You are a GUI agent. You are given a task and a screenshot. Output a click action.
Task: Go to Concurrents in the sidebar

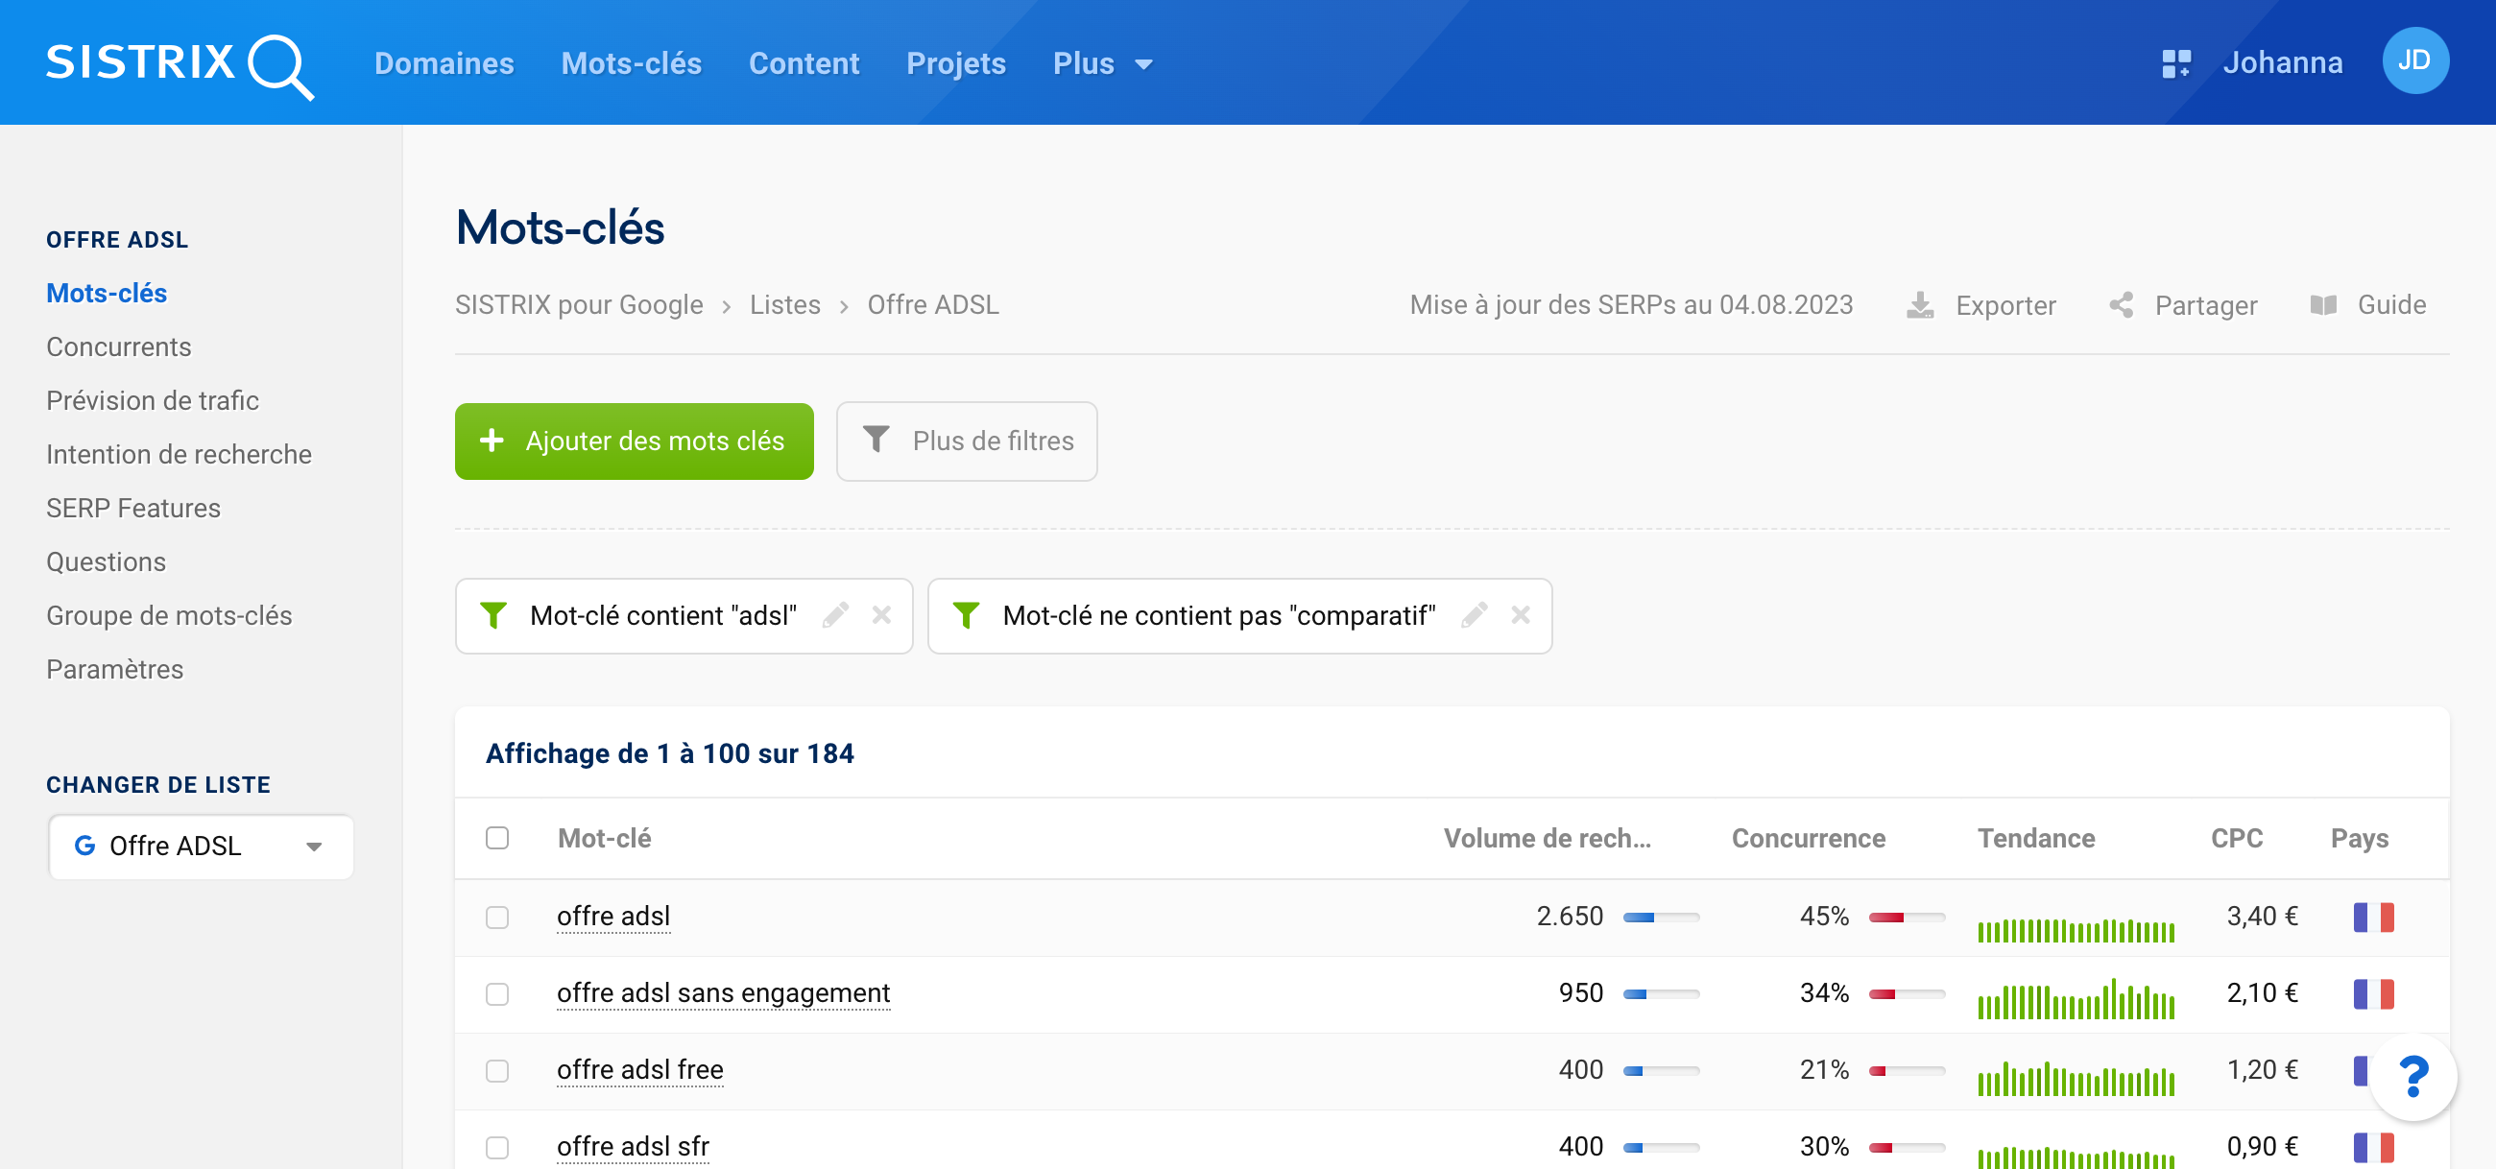[118, 346]
